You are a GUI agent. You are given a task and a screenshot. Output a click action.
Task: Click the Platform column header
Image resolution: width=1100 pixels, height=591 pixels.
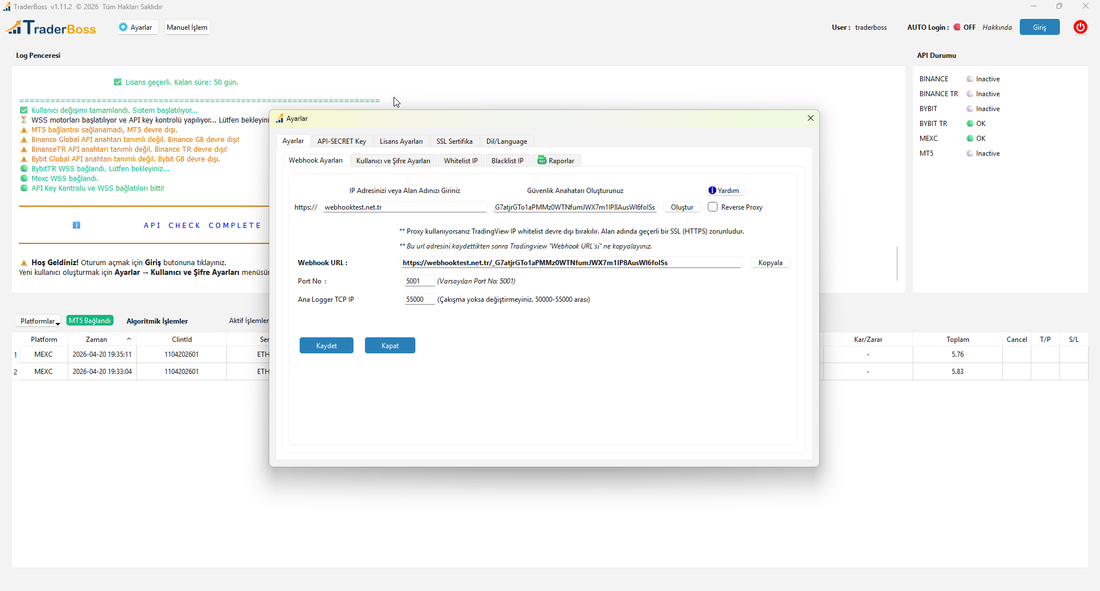click(x=44, y=340)
